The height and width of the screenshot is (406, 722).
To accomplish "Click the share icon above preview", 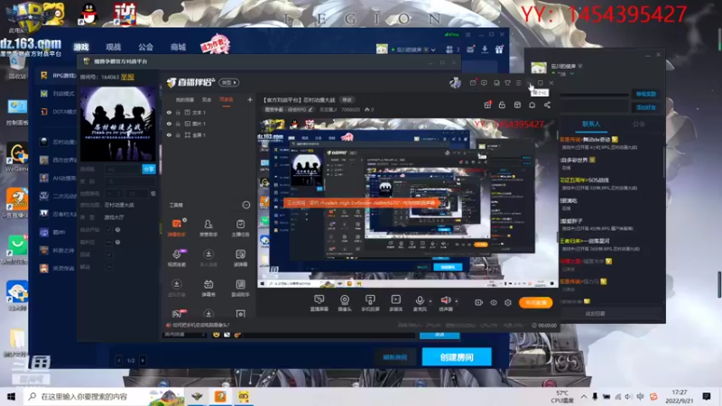I will click(547, 105).
